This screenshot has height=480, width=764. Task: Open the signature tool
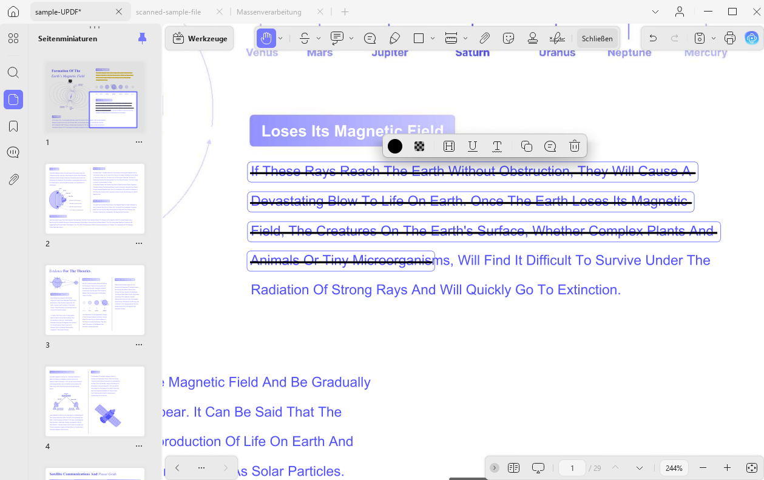tap(557, 38)
